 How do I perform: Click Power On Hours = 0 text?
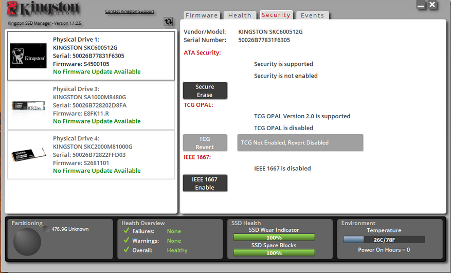(x=384, y=250)
